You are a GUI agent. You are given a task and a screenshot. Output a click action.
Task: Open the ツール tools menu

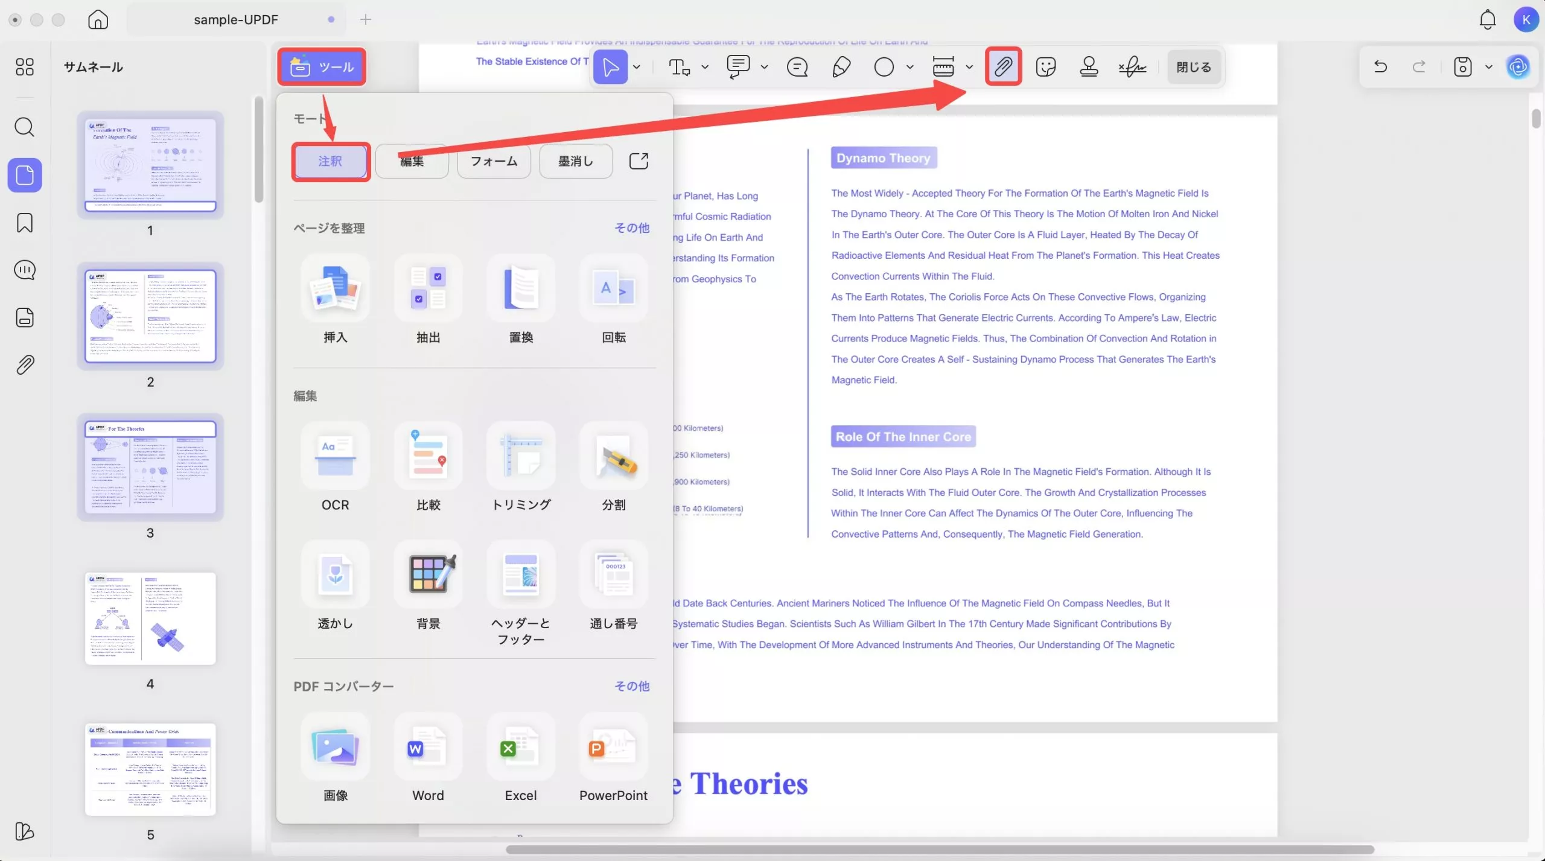(322, 66)
